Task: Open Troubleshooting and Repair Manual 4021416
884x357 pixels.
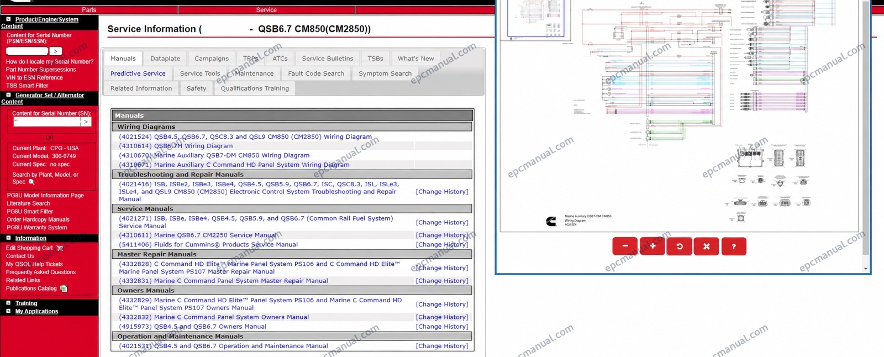Action: (x=259, y=192)
